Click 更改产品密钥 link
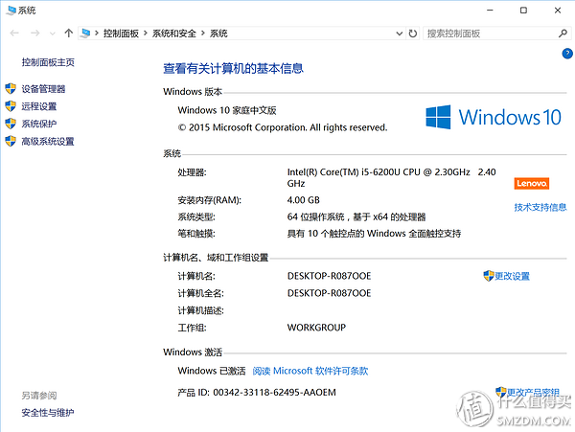This screenshot has height=432, width=575. pyautogui.click(x=533, y=393)
